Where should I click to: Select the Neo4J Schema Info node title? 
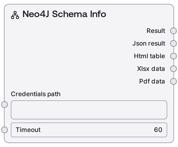[x=64, y=14]
